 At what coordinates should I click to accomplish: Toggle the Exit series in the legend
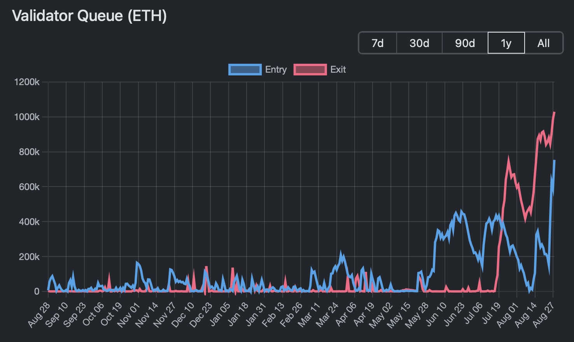pos(338,69)
